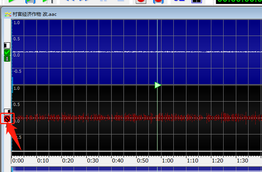The width and height of the screenshot is (262, 172).
Task: Click the sound window title '村官经济作物 改.aac'
Action: [x=34, y=14]
